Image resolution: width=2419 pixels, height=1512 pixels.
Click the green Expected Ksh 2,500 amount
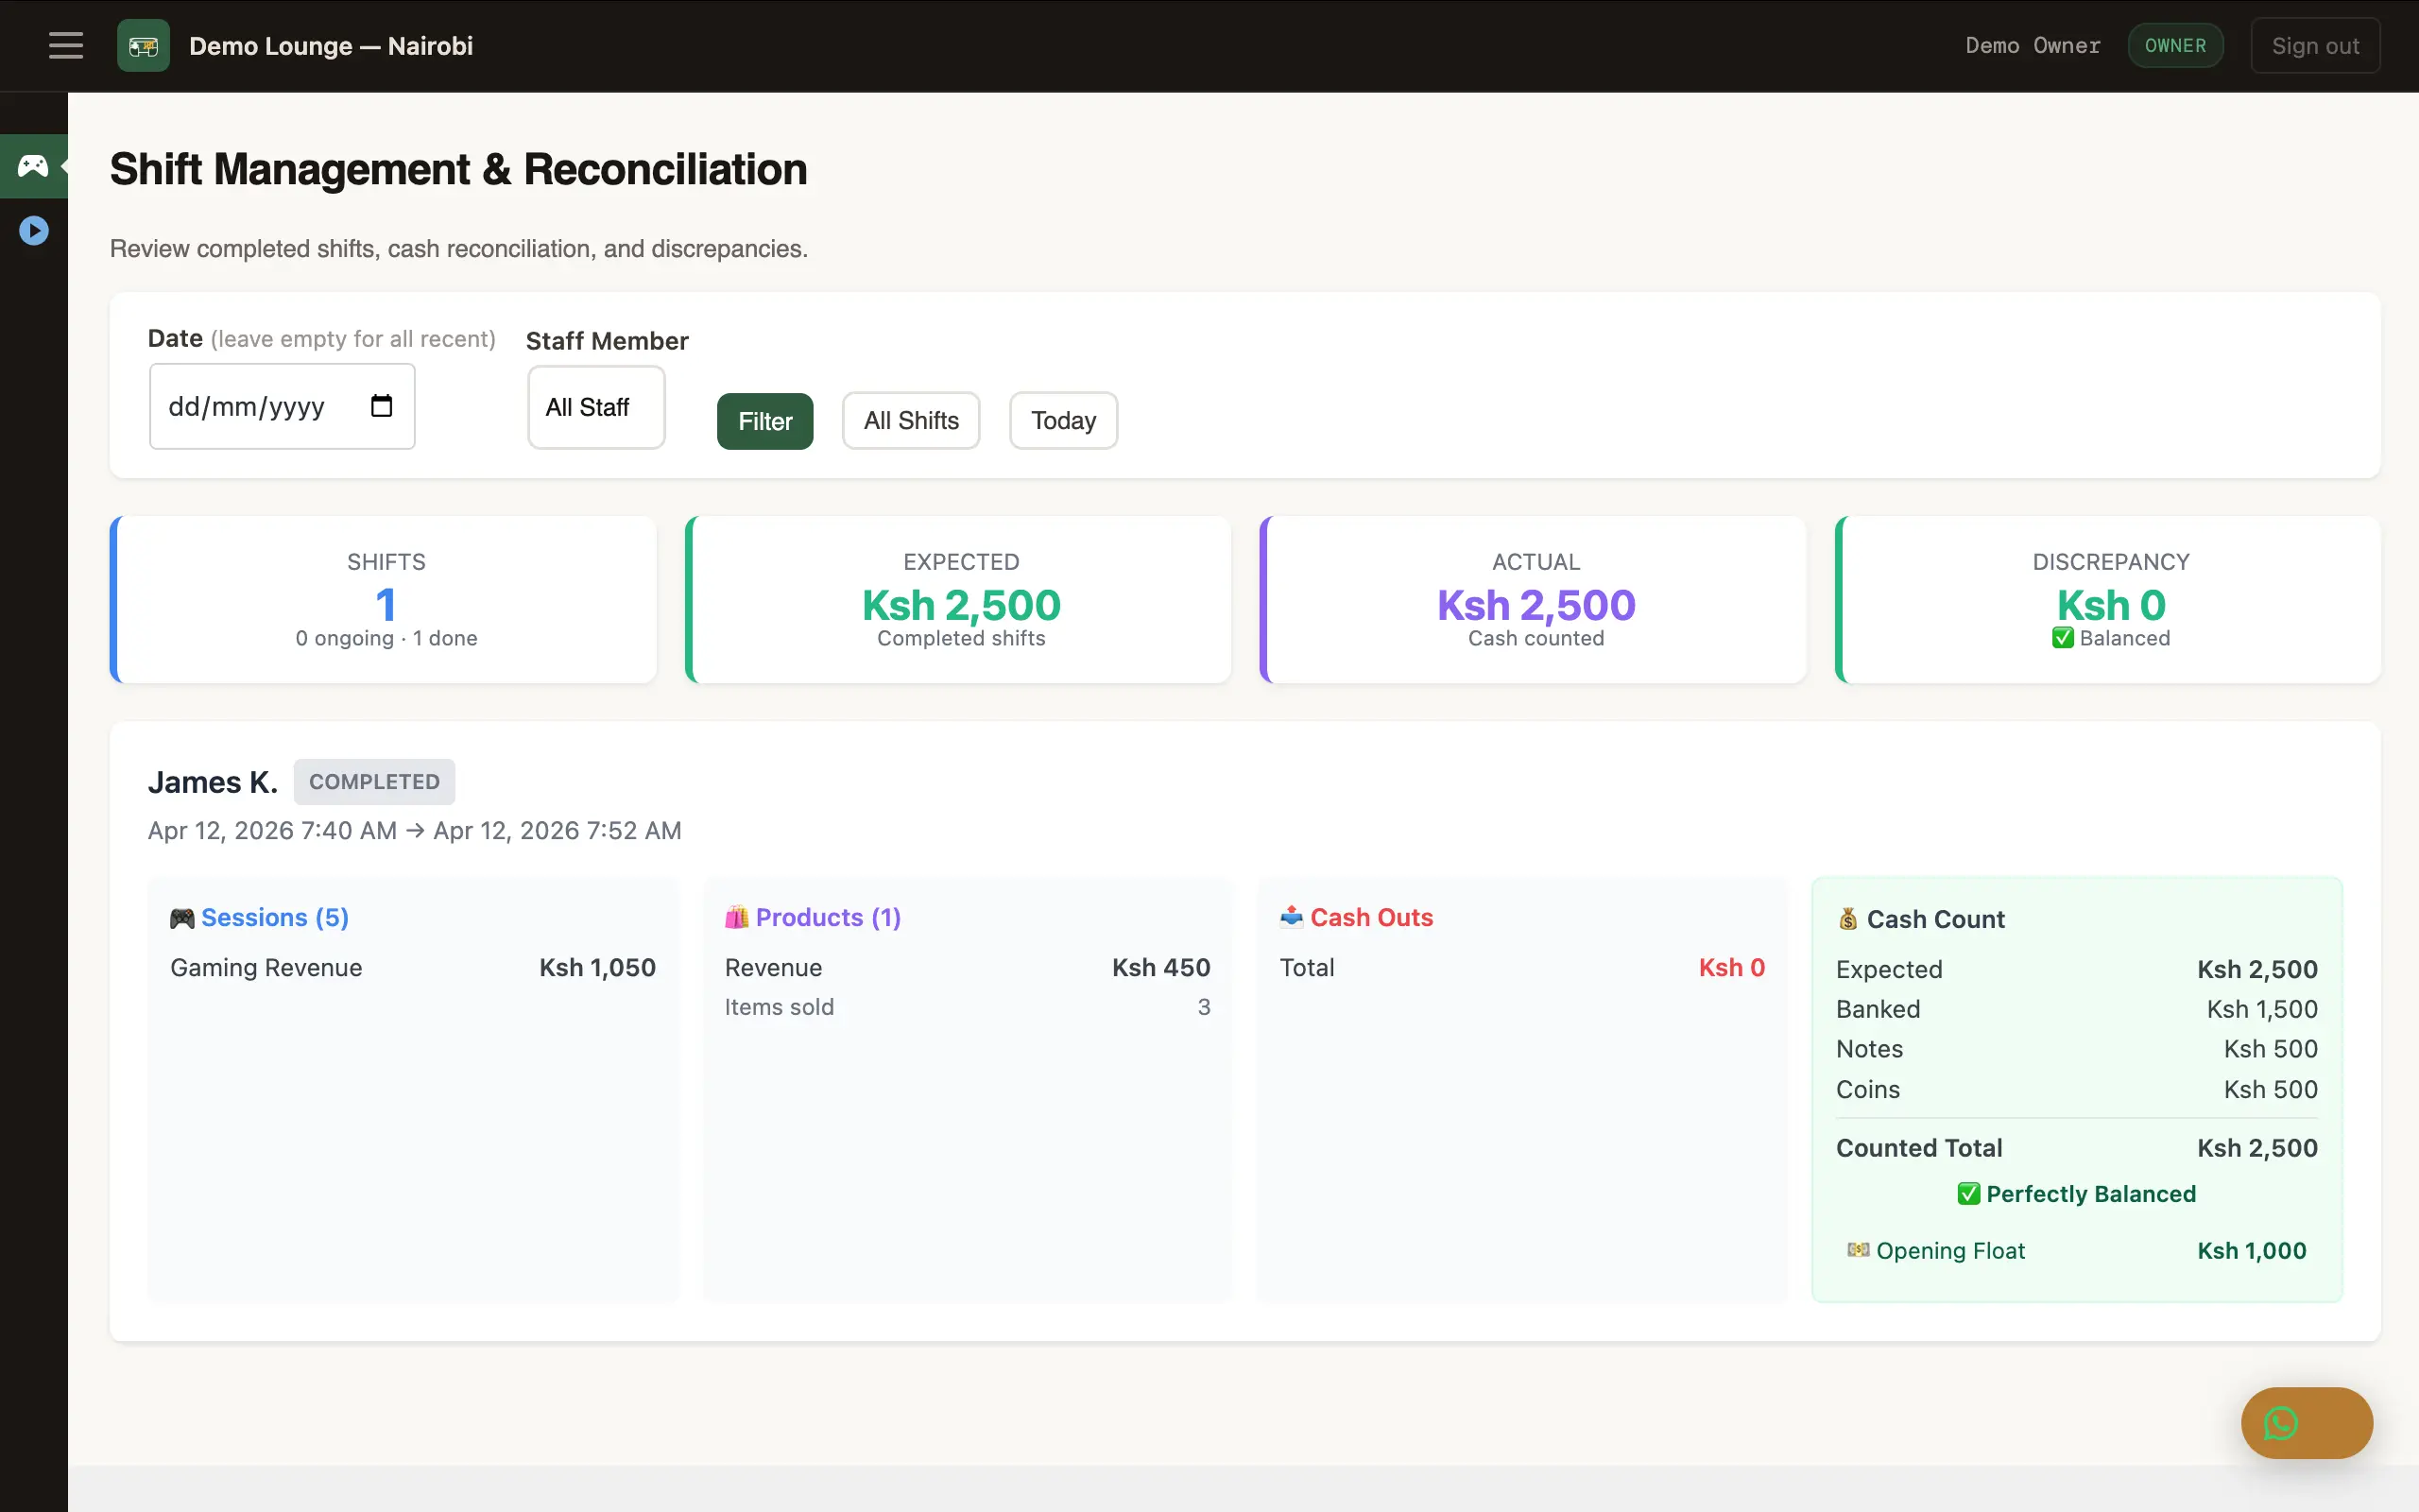(x=960, y=604)
